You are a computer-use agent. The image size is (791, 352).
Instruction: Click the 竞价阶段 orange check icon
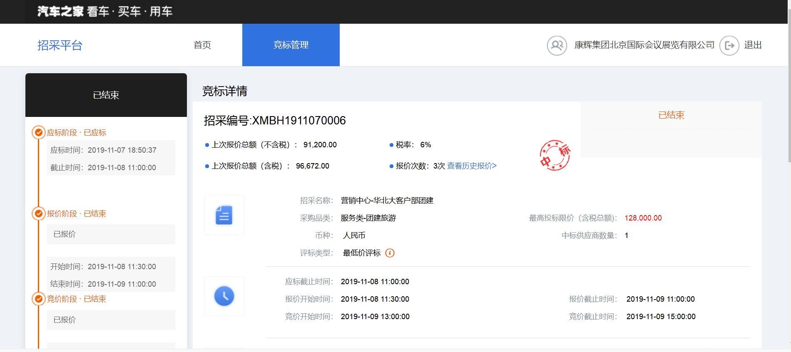[39, 299]
